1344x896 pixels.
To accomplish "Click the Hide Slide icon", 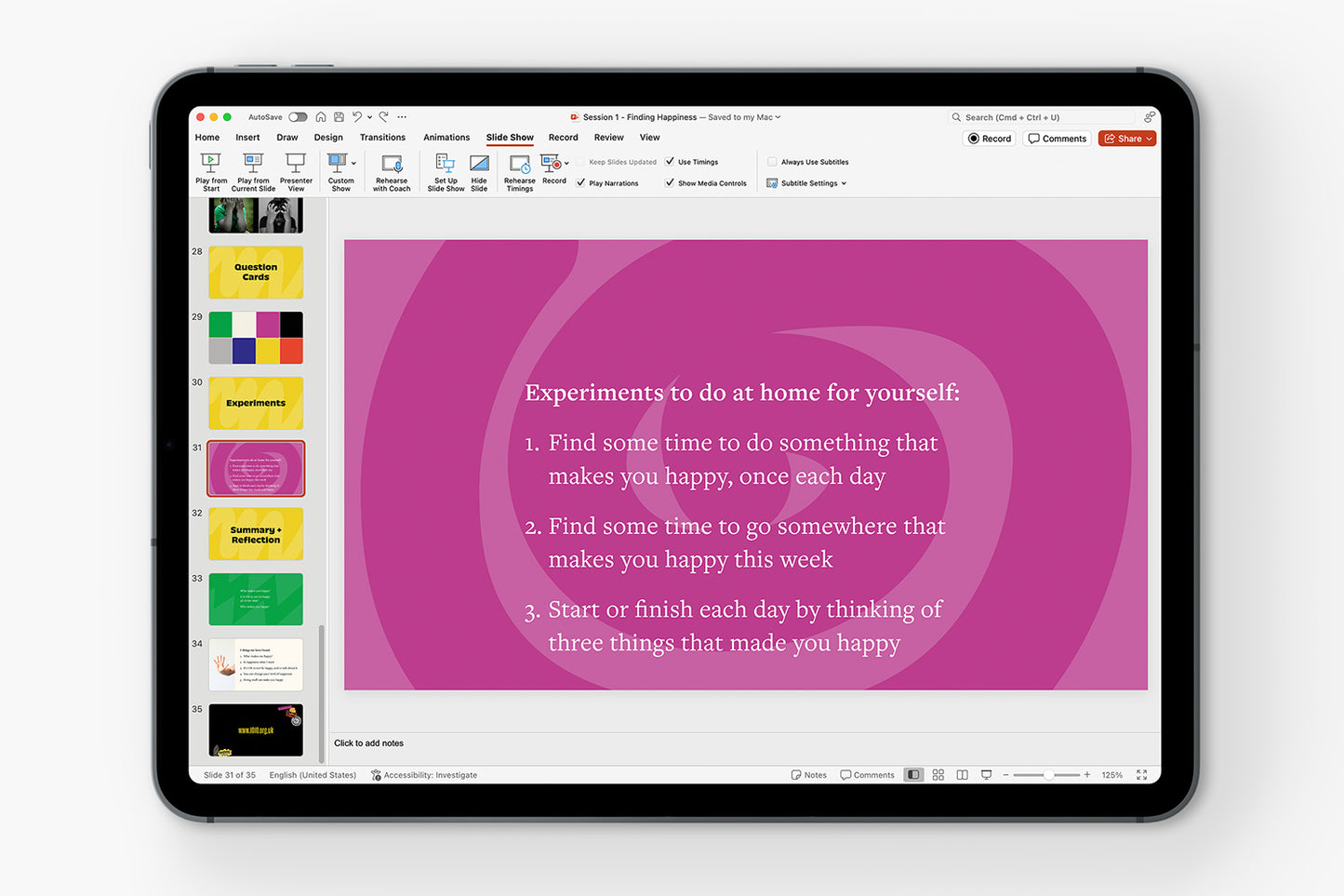I will (479, 165).
